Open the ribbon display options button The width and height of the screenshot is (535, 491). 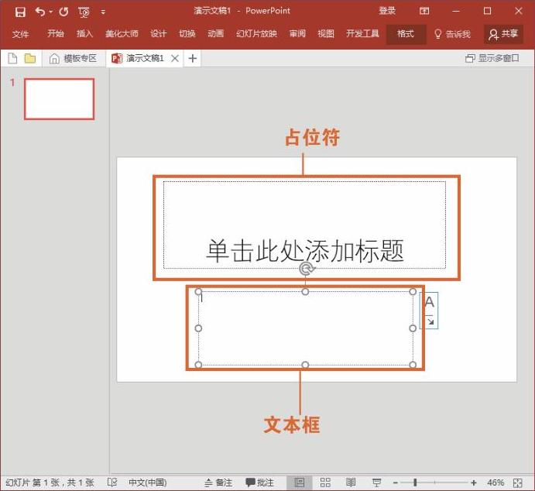tap(424, 11)
